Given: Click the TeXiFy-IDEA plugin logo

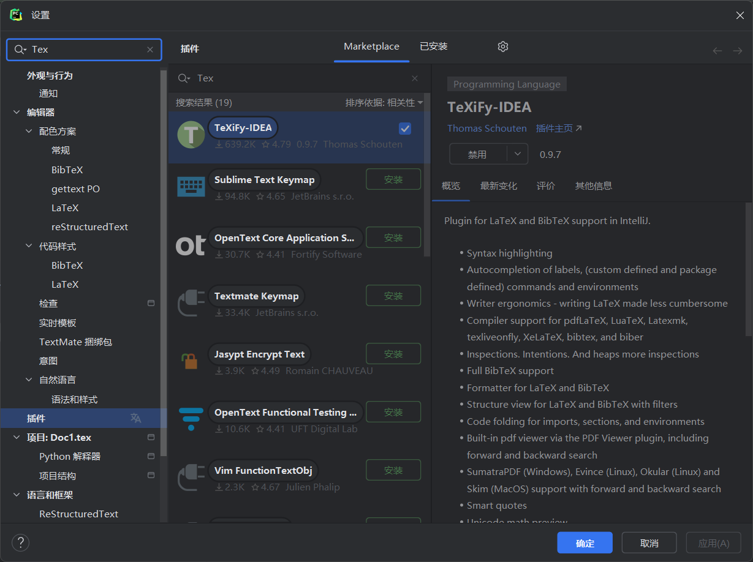Looking at the screenshot, I should pos(191,135).
